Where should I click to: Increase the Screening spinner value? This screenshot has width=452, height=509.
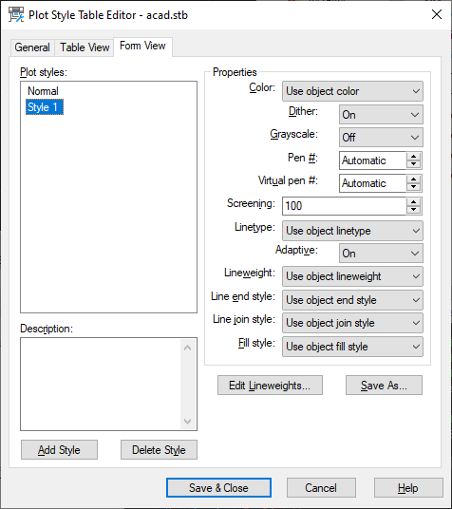pyautogui.click(x=413, y=202)
